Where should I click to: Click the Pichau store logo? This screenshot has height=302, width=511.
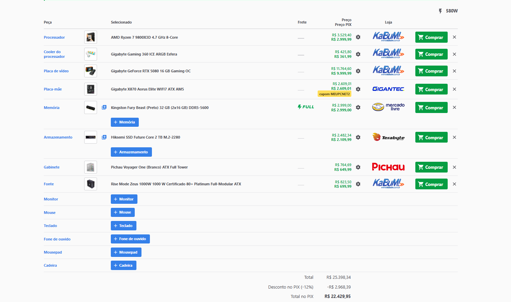[388, 167]
